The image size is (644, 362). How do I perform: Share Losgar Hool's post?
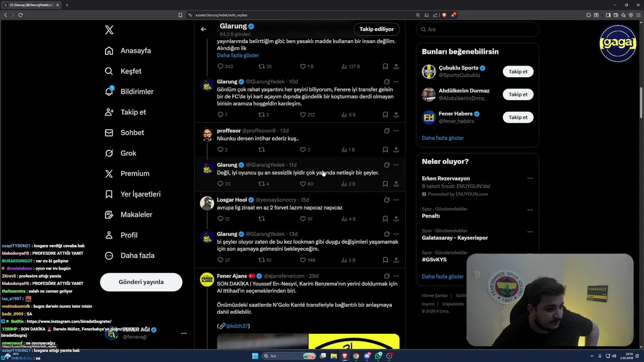coord(396,219)
